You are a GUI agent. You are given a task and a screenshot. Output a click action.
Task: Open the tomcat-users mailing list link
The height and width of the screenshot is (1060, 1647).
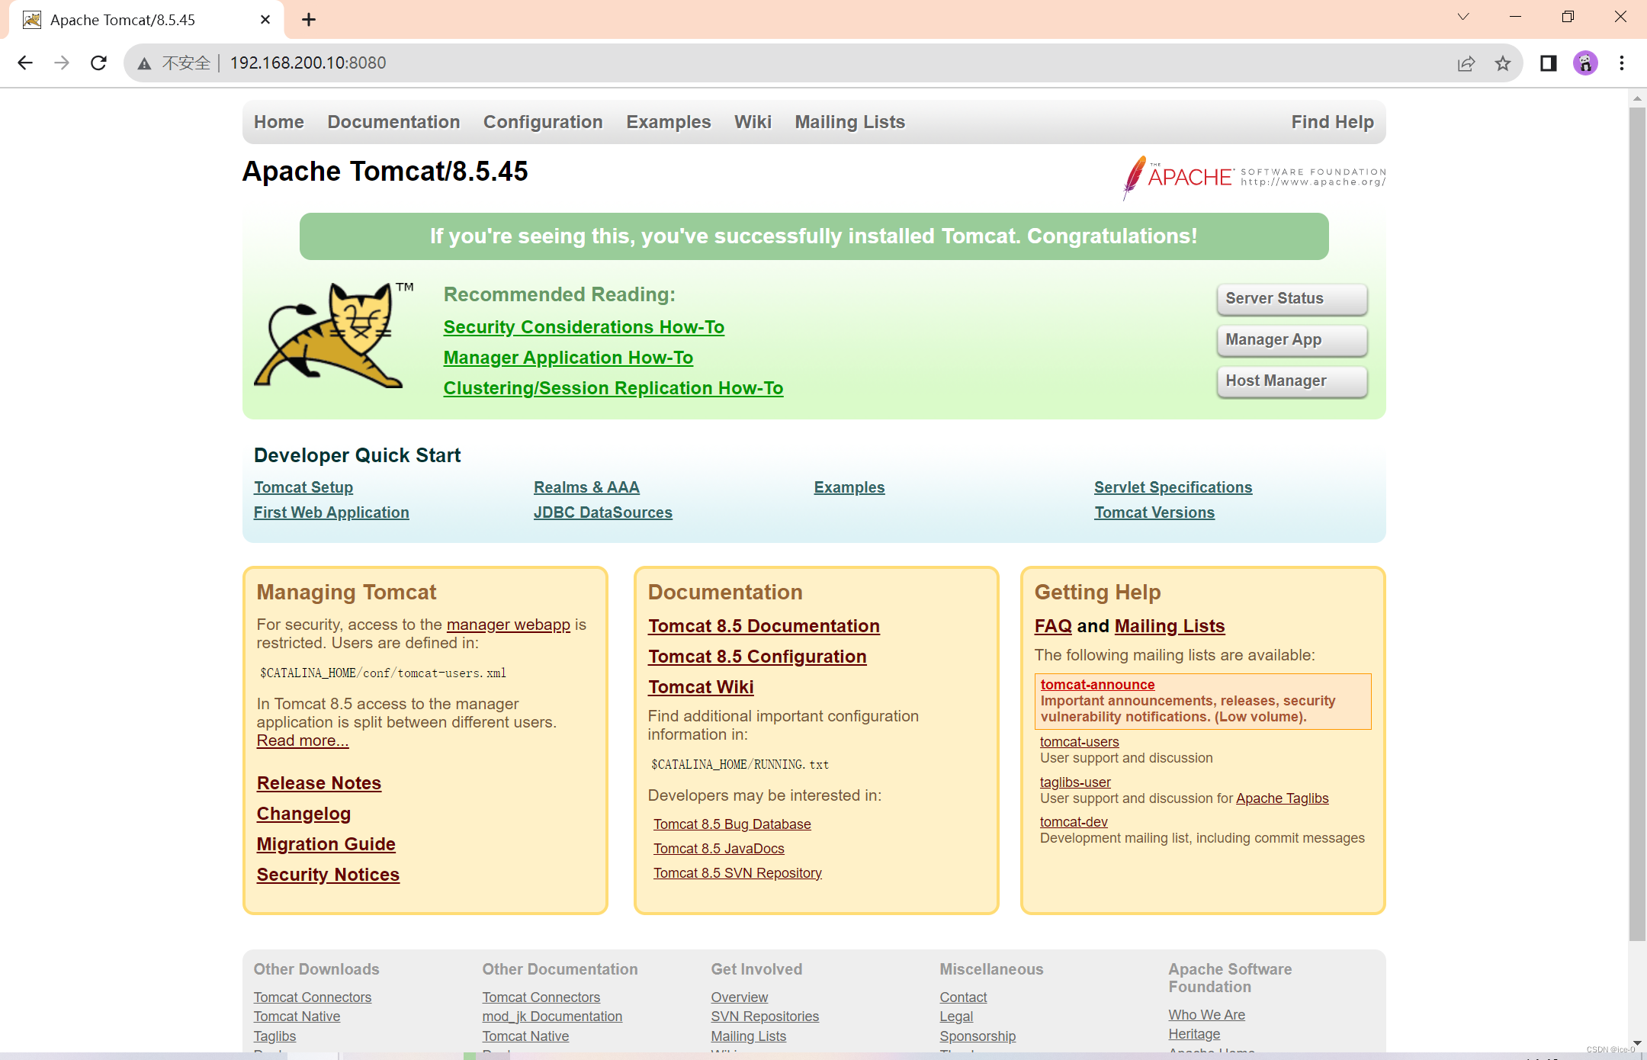click(1079, 741)
